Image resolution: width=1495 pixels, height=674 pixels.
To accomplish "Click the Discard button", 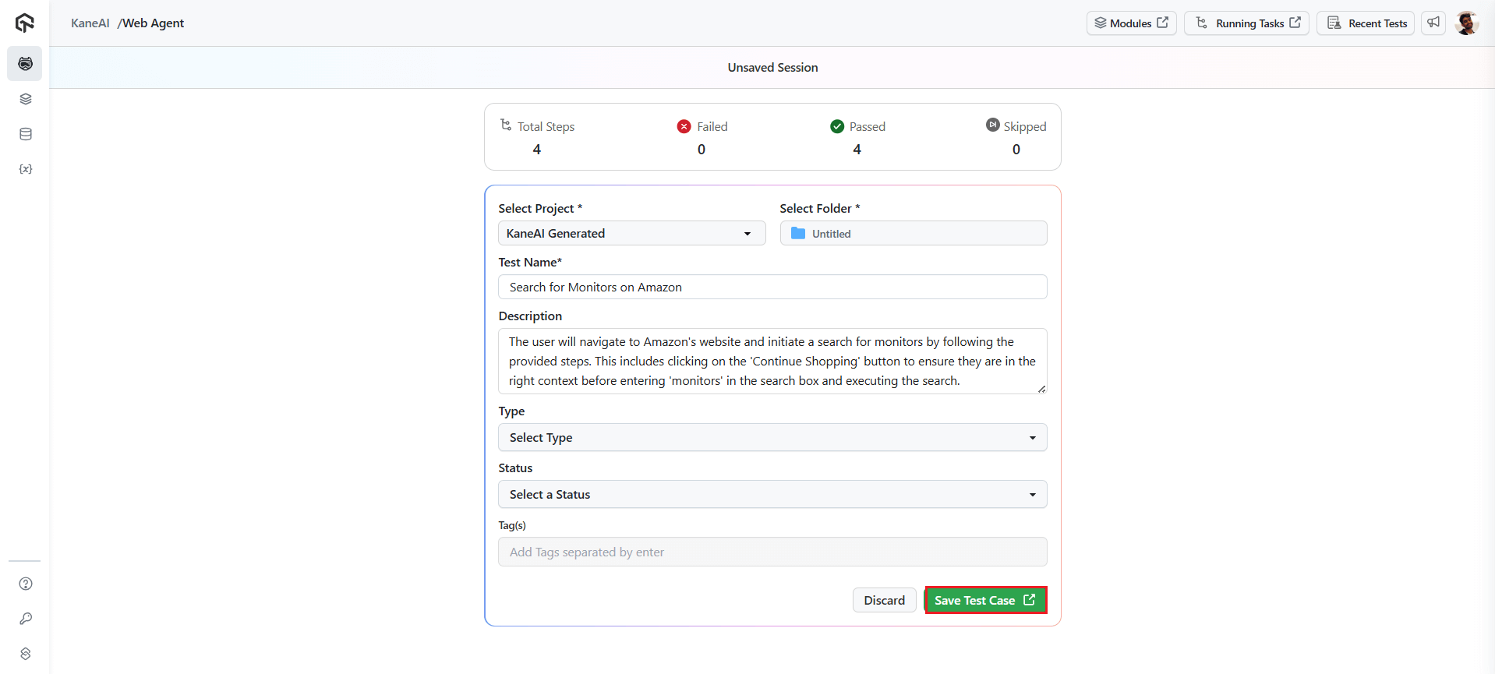I will pyautogui.click(x=884, y=600).
